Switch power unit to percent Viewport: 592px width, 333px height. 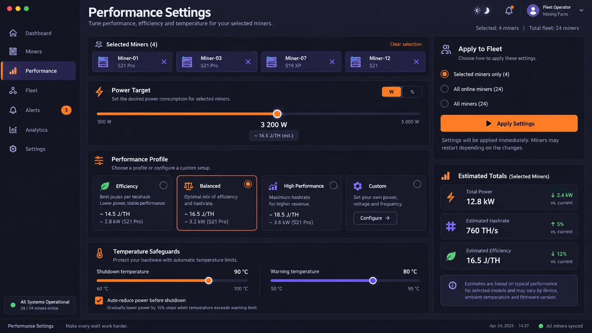click(412, 92)
